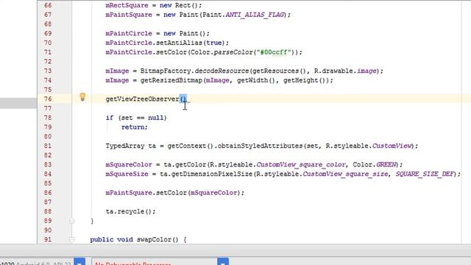
Task: Click 'getDimensionPixelSize' on line 84
Action: pos(212,174)
